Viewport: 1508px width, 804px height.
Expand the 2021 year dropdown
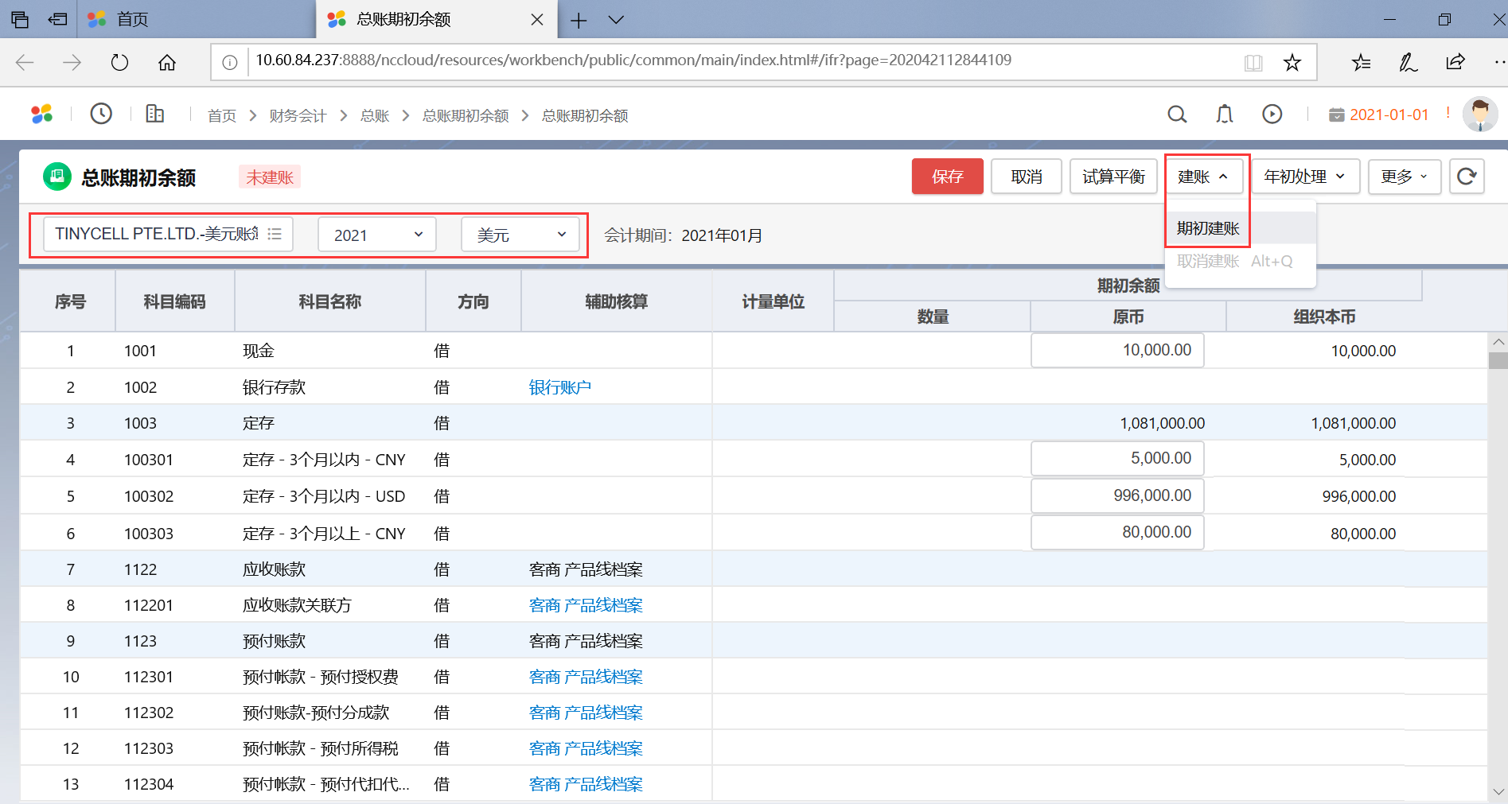point(377,235)
